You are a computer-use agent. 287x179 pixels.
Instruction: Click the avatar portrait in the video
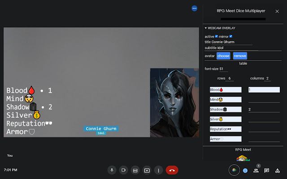pos(174,102)
